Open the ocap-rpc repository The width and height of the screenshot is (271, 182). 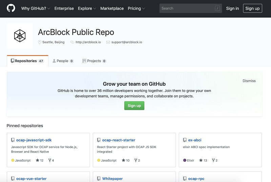tap(196, 179)
